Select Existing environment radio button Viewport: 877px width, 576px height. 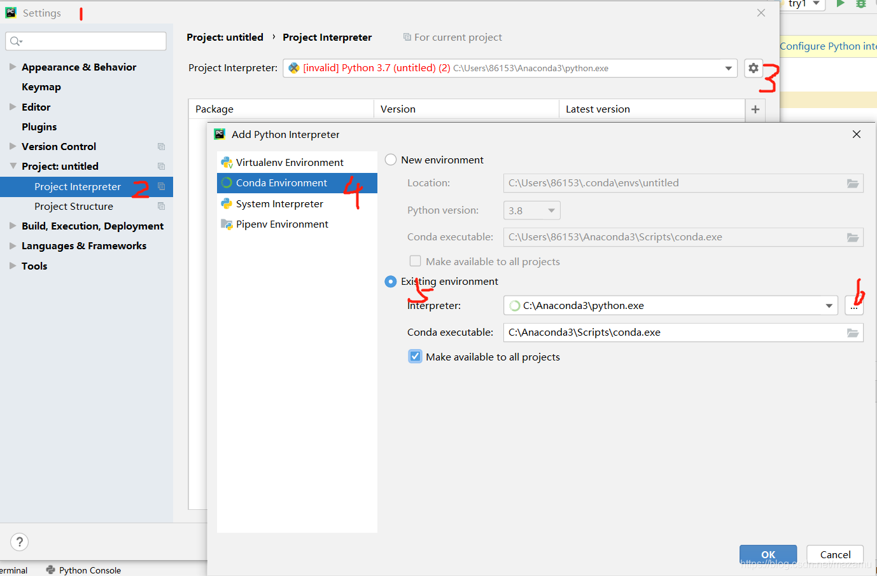tap(391, 282)
